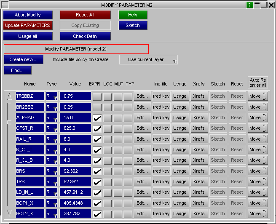Click Edit... for the R_CL_T parameter

click(x=142, y=149)
